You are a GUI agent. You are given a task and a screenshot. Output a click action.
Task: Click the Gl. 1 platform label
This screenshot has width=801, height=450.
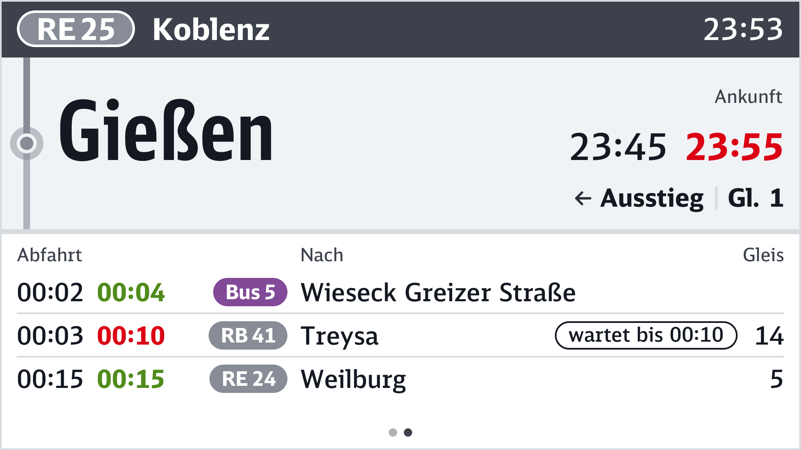click(756, 198)
